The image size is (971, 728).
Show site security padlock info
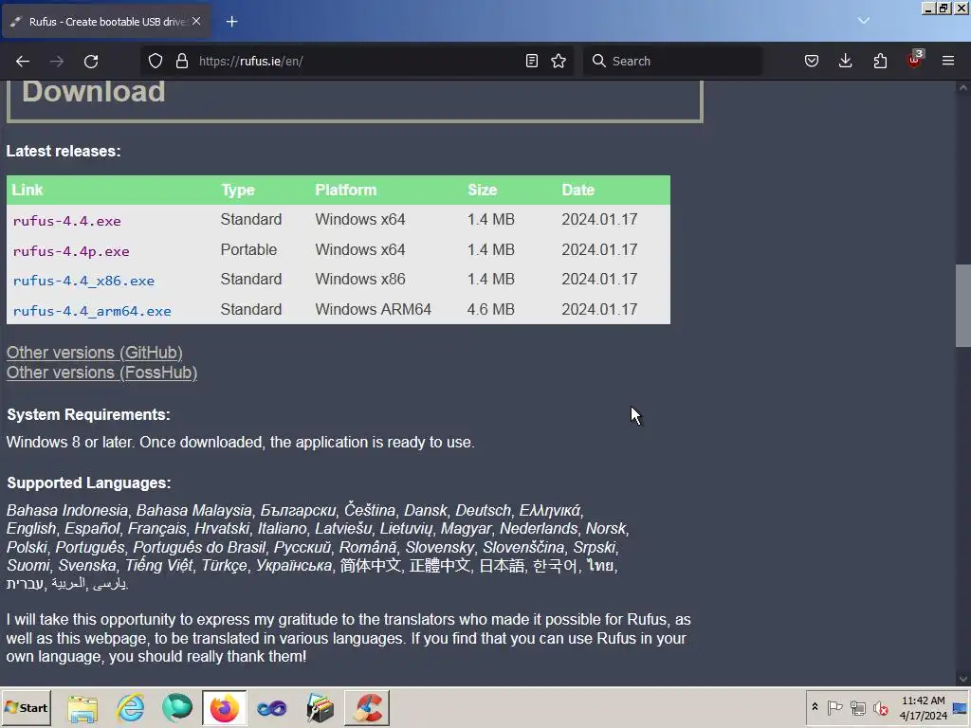coord(181,61)
